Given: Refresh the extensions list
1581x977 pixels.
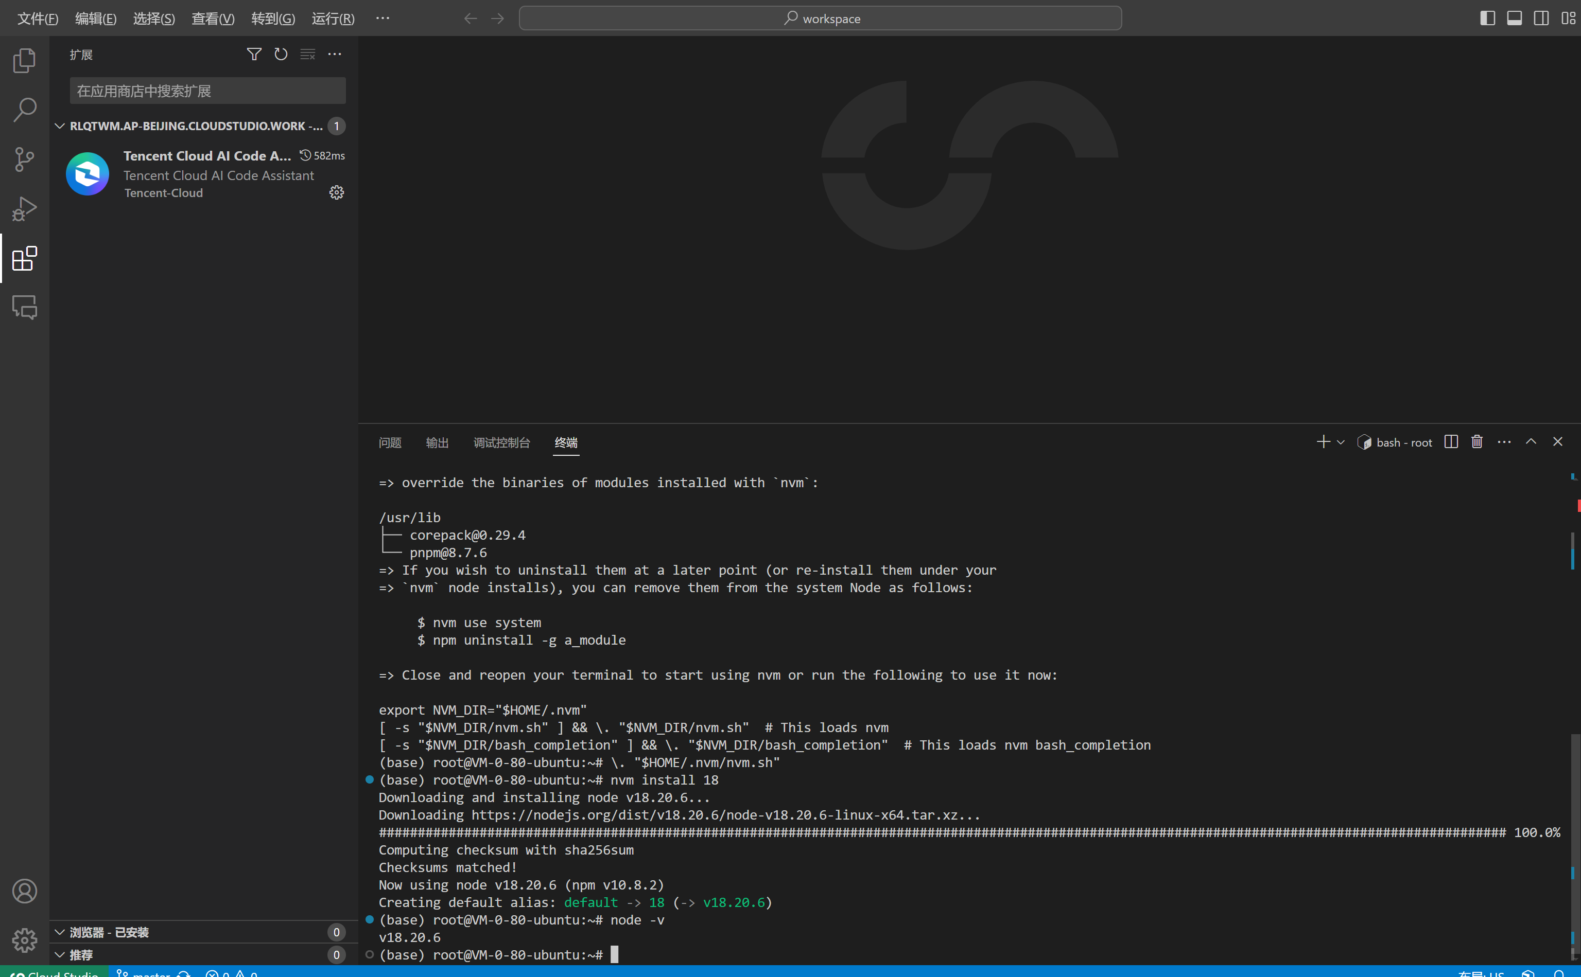Looking at the screenshot, I should point(281,55).
